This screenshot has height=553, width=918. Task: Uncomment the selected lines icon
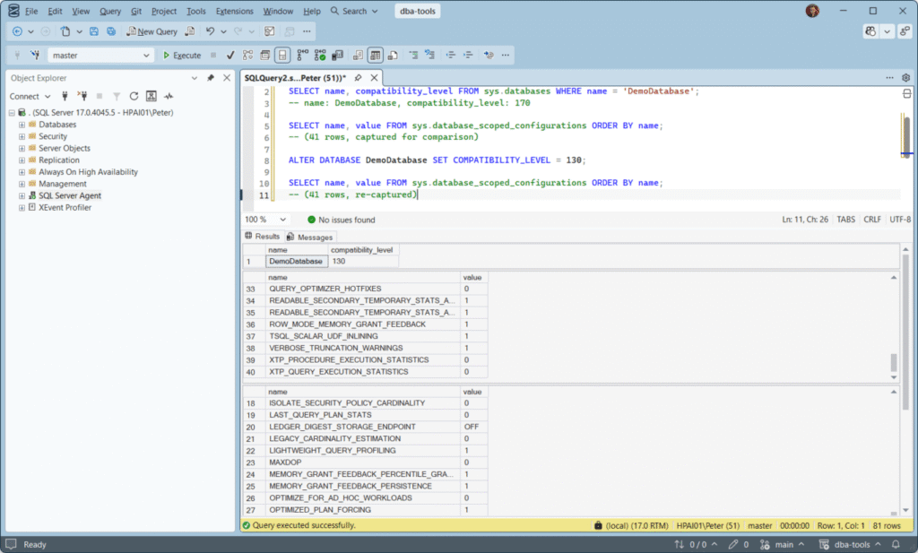pos(430,55)
